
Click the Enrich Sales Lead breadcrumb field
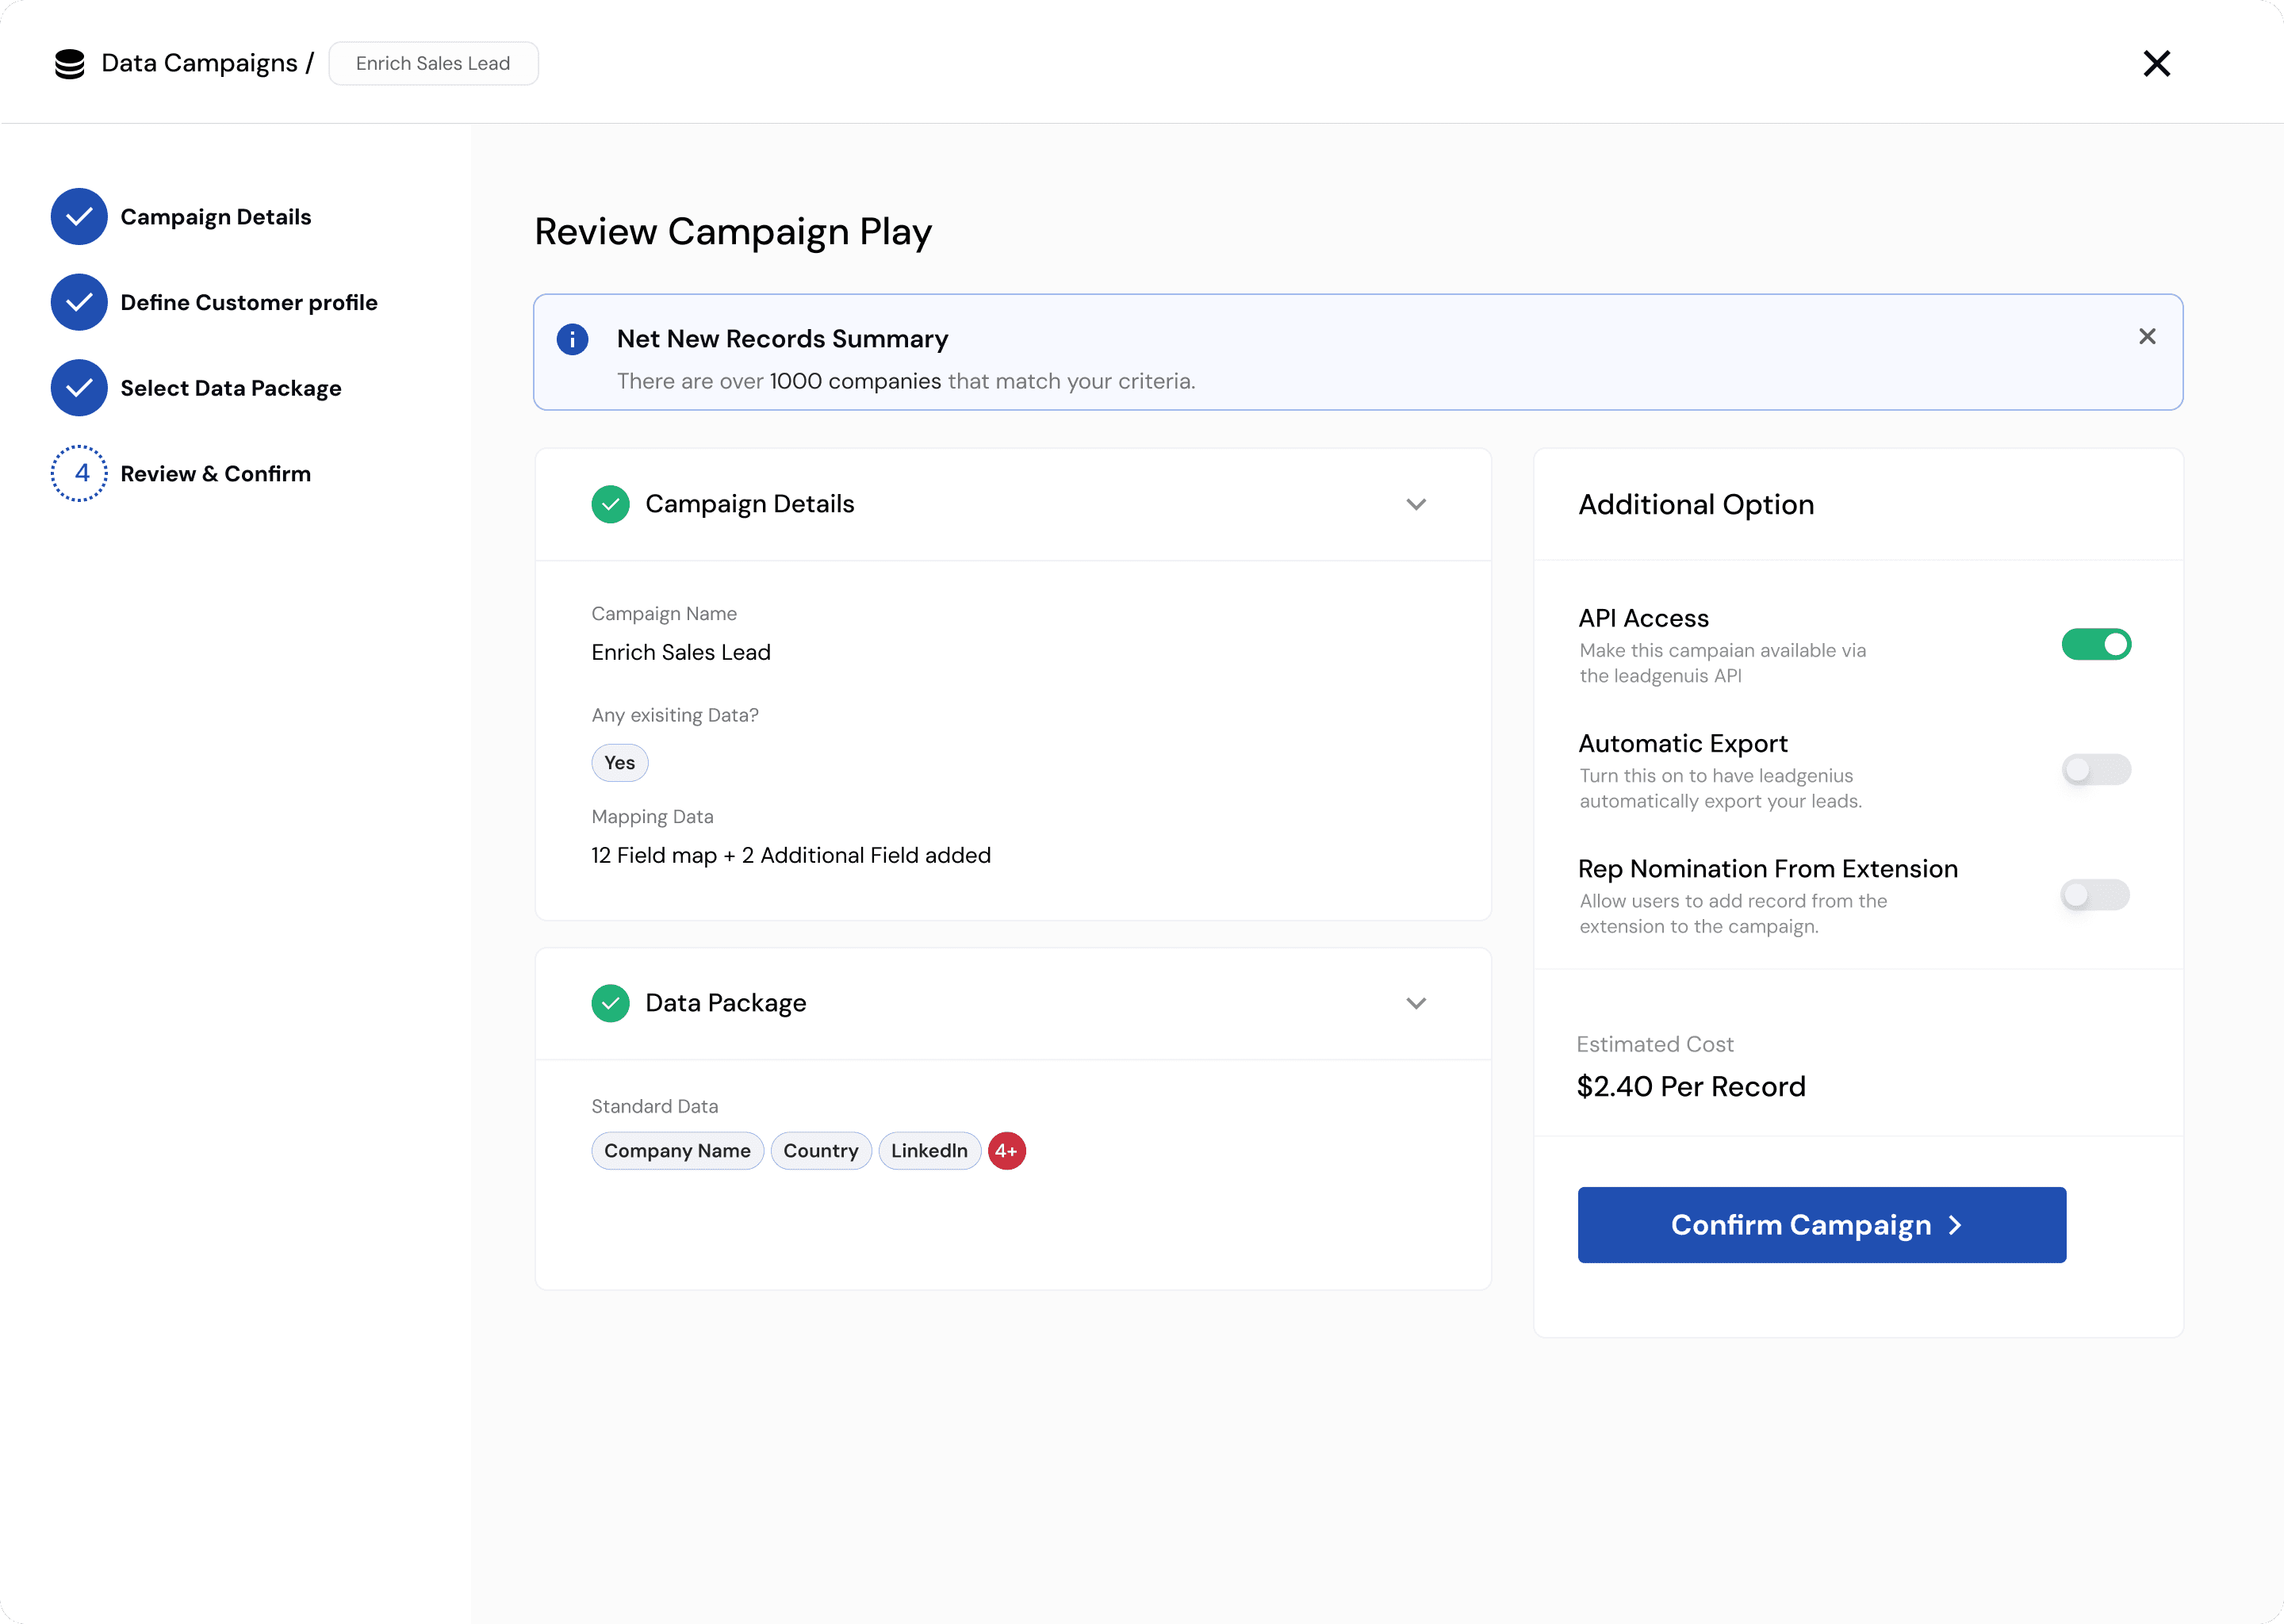pyautogui.click(x=433, y=63)
